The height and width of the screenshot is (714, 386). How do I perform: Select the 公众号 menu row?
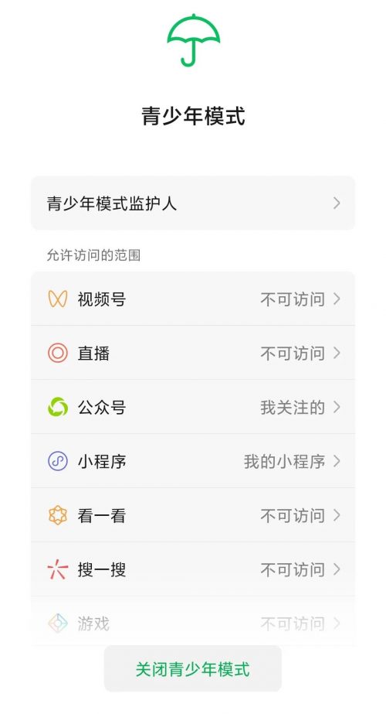coord(193,407)
